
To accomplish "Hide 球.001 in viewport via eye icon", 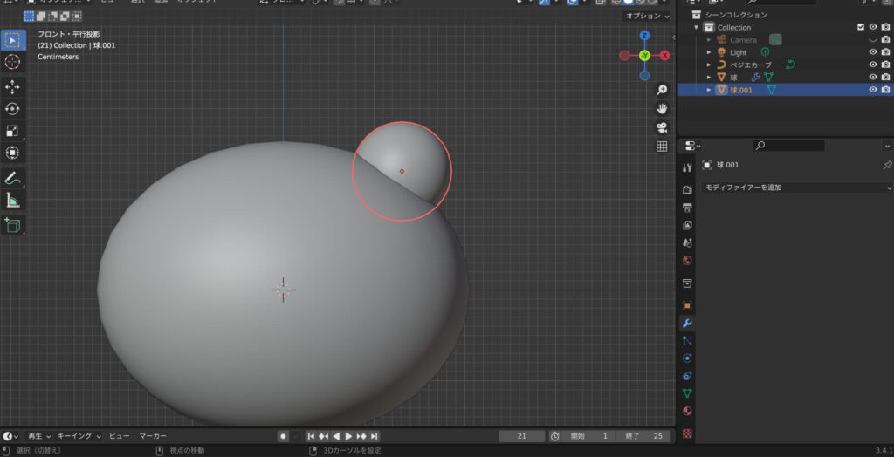I will point(872,90).
